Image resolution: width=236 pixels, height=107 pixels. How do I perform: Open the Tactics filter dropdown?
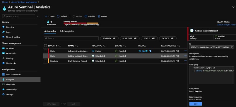pyautogui.click(x=168, y=38)
